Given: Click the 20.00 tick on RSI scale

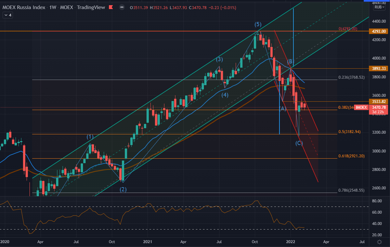Looking at the screenshot, I should tap(377, 235).
